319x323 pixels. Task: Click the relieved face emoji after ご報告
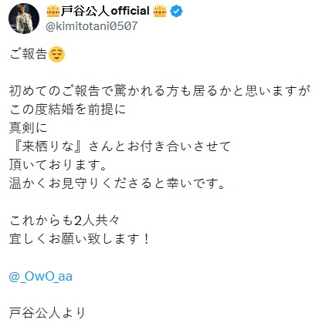(x=56, y=54)
